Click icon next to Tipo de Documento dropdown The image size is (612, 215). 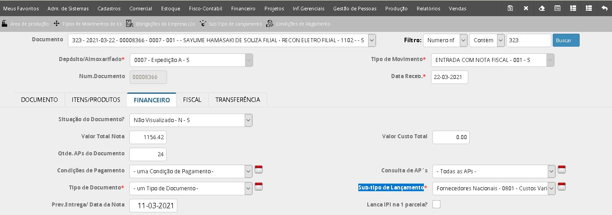coord(259,187)
